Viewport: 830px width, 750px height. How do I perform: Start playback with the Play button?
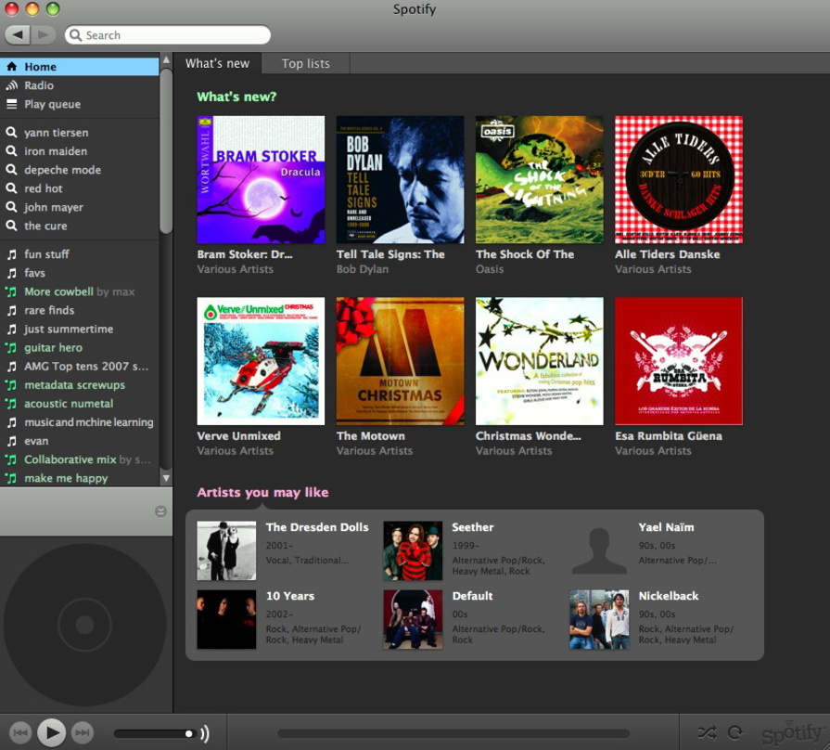[x=51, y=732]
